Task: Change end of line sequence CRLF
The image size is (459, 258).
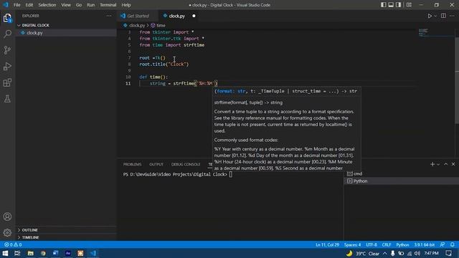Action: click(x=387, y=245)
